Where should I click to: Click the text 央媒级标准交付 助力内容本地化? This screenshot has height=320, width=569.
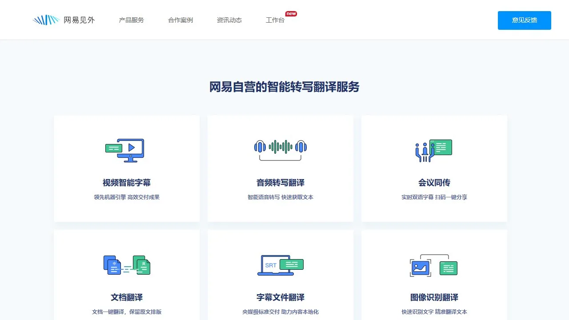(280, 312)
